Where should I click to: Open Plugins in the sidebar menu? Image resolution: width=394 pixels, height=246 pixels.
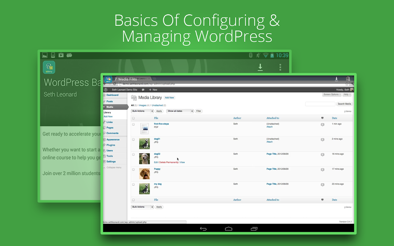pyautogui.click(x=111, y=145)
